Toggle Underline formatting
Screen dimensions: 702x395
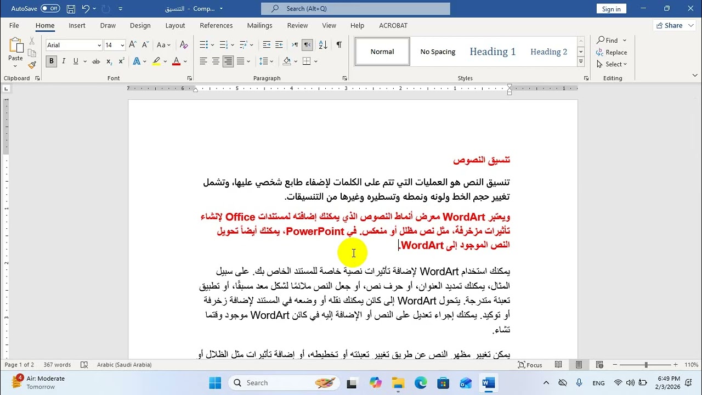tap(76, 61)
